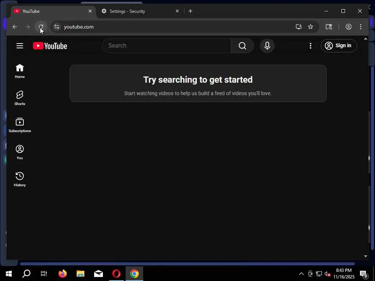Open Subscriptions in the sidebar

(20, 125)
